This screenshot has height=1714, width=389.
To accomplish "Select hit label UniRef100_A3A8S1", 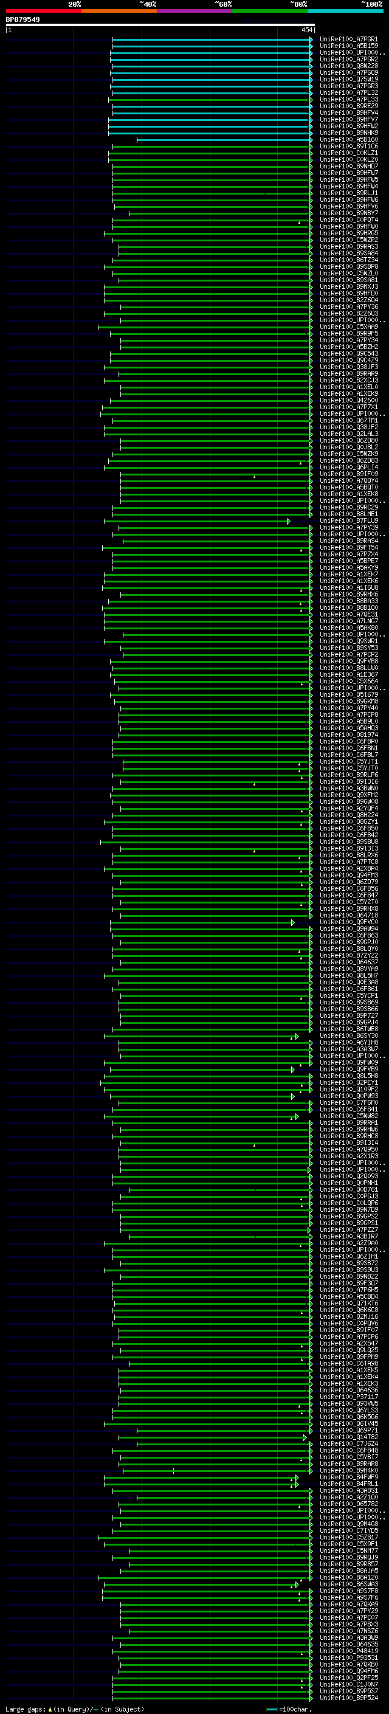I will (348, 1490).
